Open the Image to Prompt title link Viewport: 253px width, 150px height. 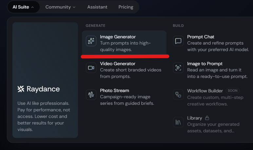tap(205, 64)
